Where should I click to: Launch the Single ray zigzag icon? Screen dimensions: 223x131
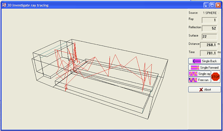tap(193, 74)
